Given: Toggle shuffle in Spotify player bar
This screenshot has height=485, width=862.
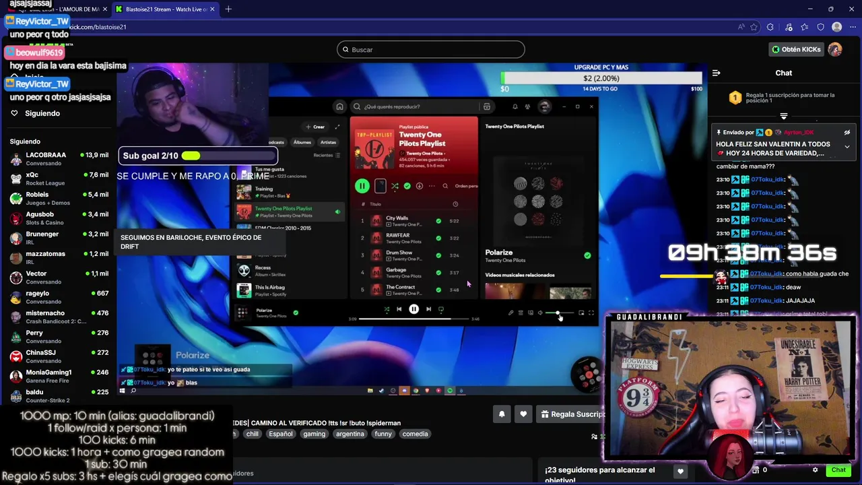Looking at the screenshot, I should (x=387, y=309).
